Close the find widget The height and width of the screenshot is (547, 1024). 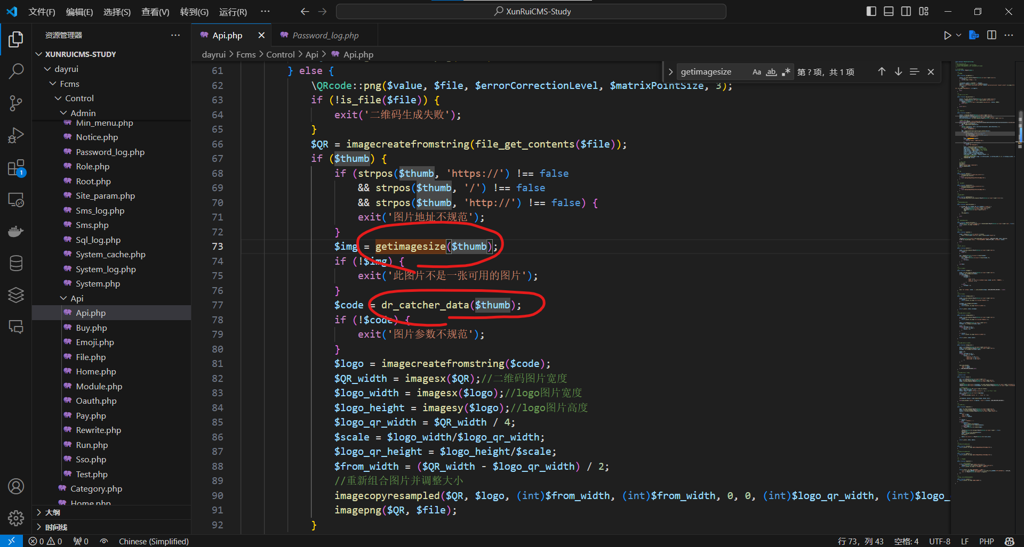pos(931,72)
